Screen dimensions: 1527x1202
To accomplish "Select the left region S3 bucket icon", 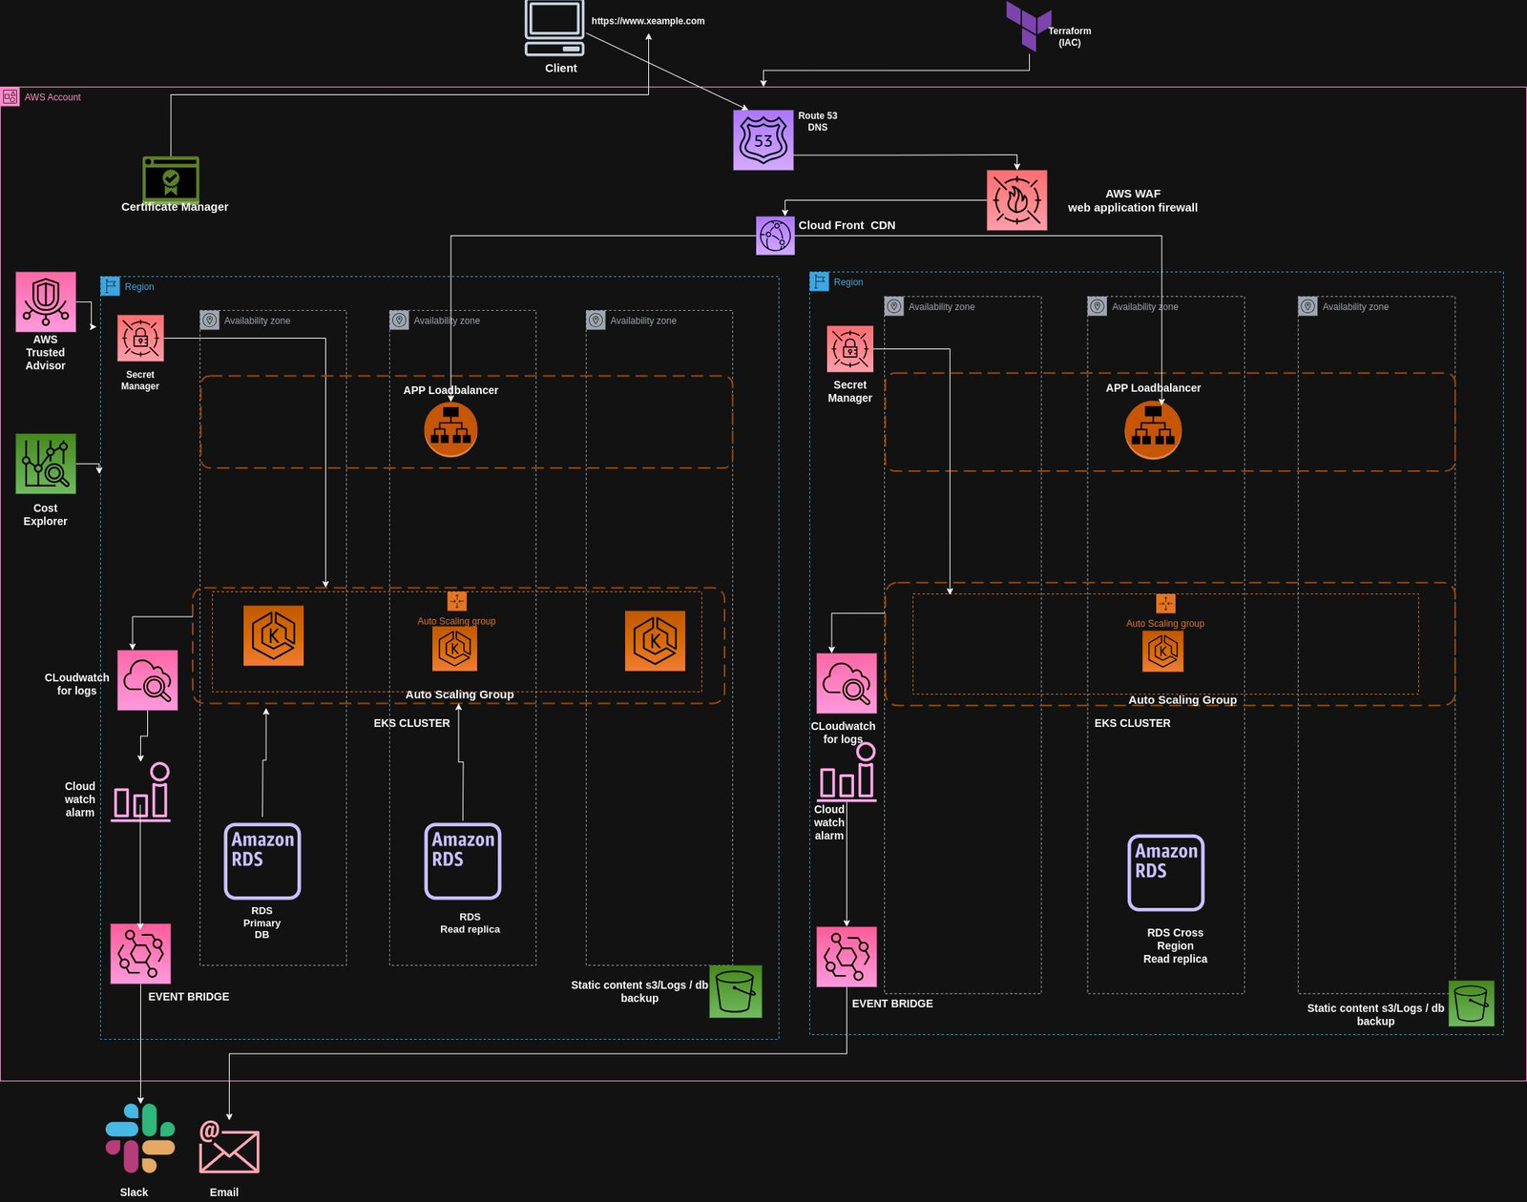I will point(736,991).
